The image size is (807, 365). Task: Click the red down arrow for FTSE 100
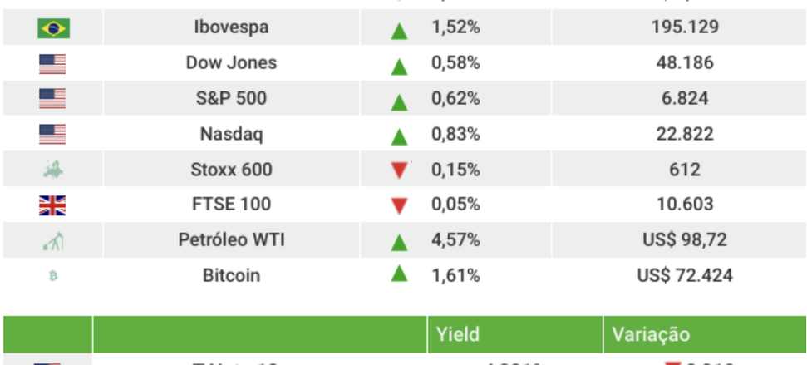pyautogui.click(x=399, y=205)
